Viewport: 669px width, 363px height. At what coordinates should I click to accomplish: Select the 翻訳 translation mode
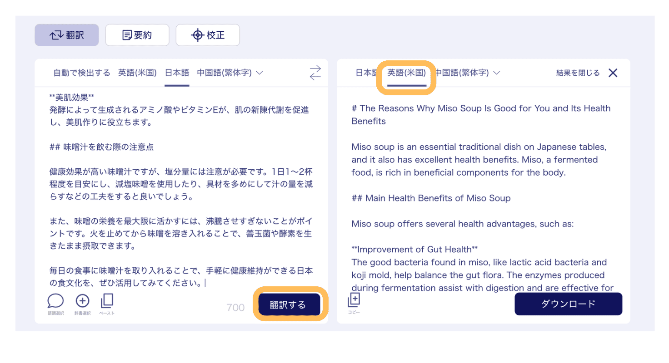pos(67,35)
